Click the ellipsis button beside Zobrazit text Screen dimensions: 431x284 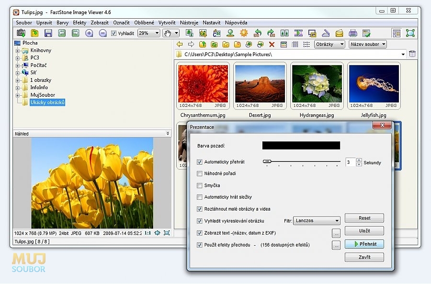click(336, 233)
